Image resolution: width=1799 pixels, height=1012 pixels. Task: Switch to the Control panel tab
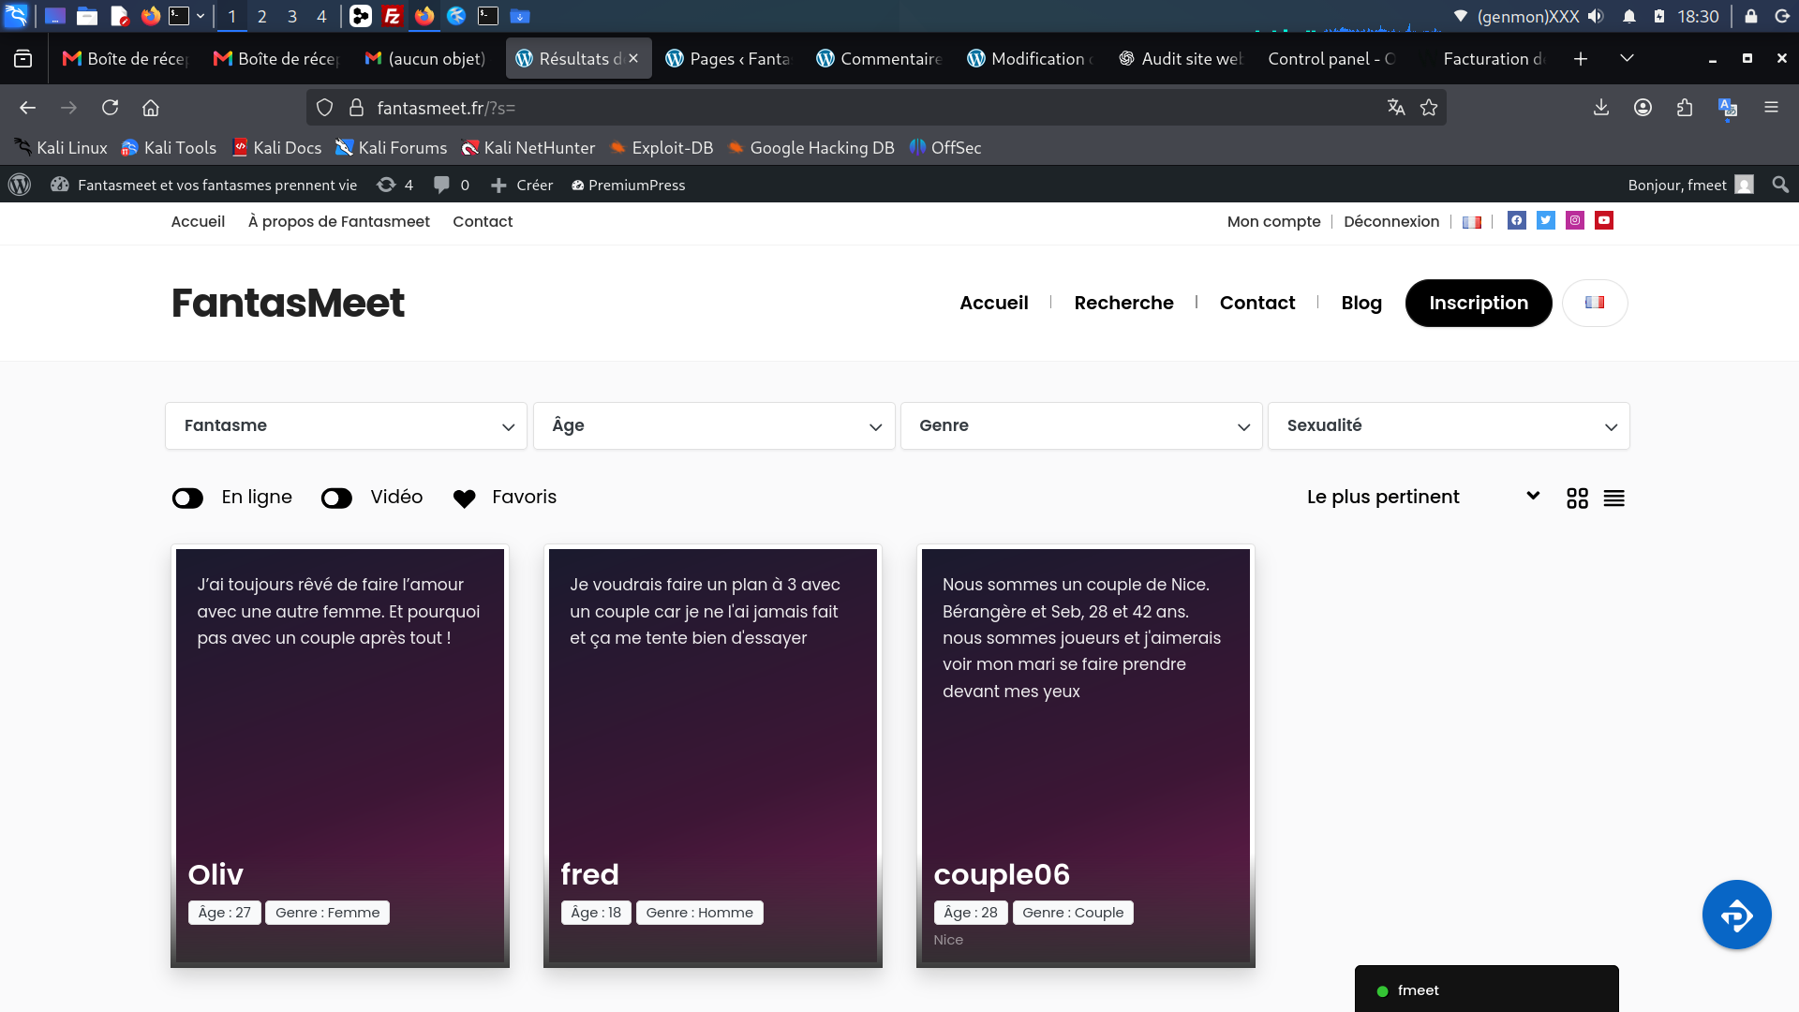pyautogui.click(x=1331, y=58)
